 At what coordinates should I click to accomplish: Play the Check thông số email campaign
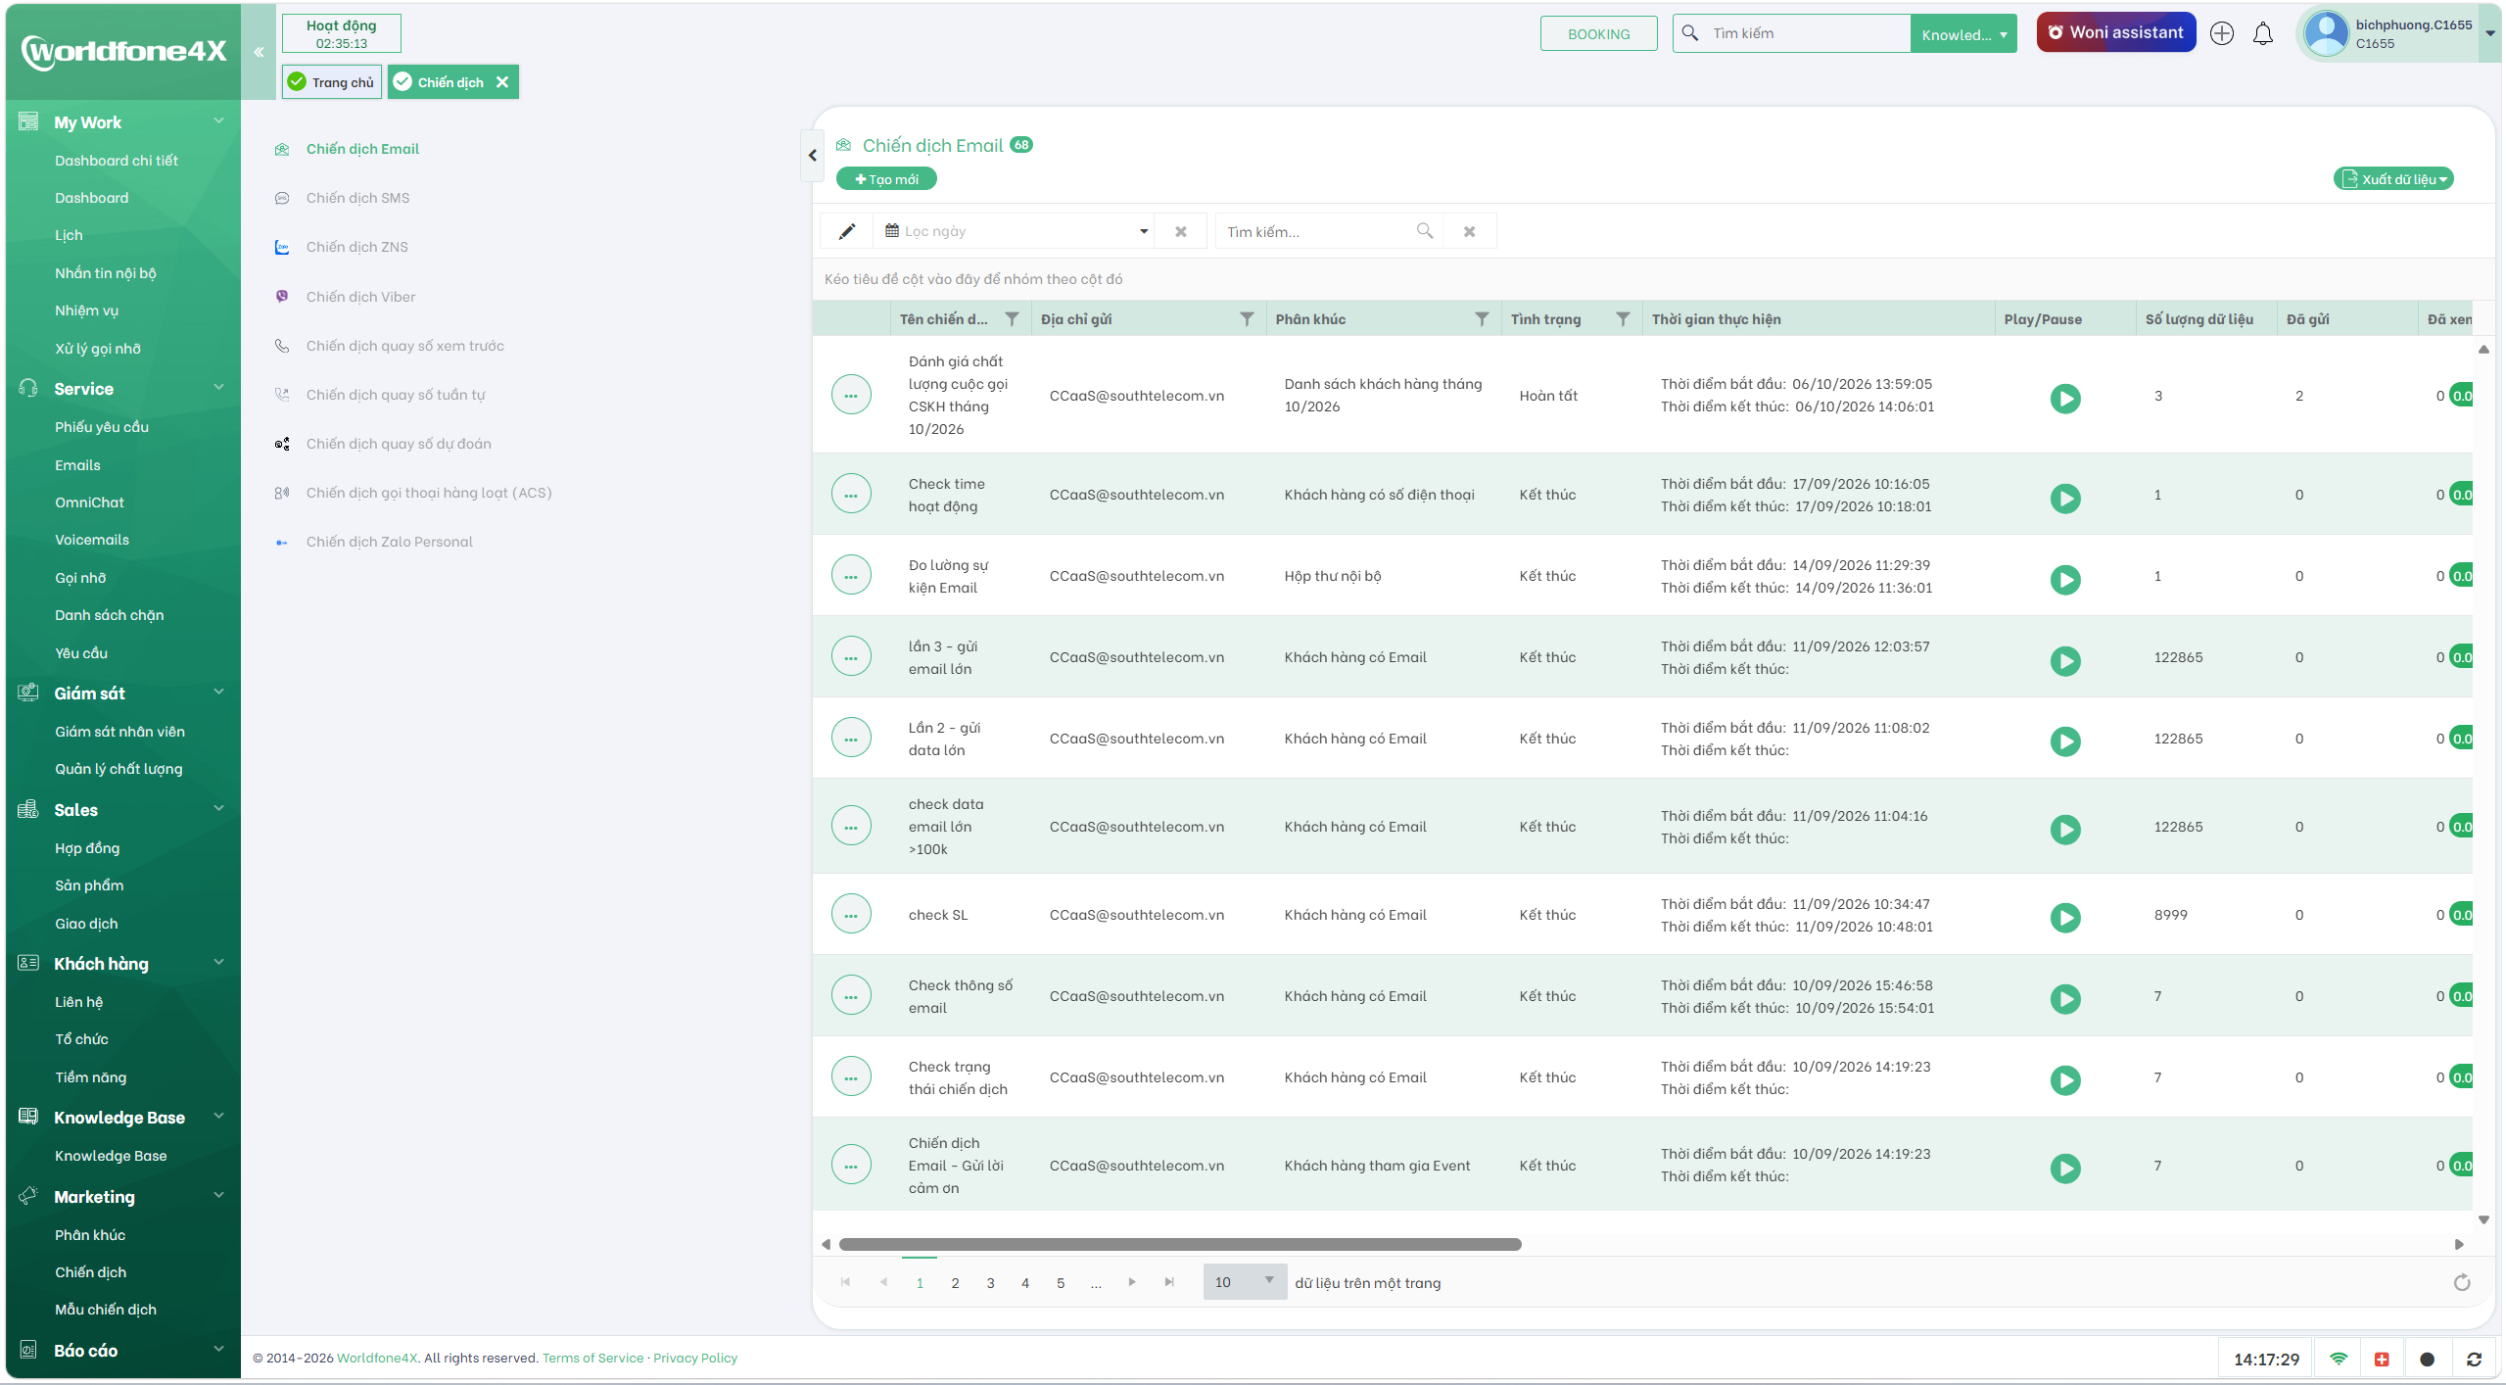[x=2065, y=999]
